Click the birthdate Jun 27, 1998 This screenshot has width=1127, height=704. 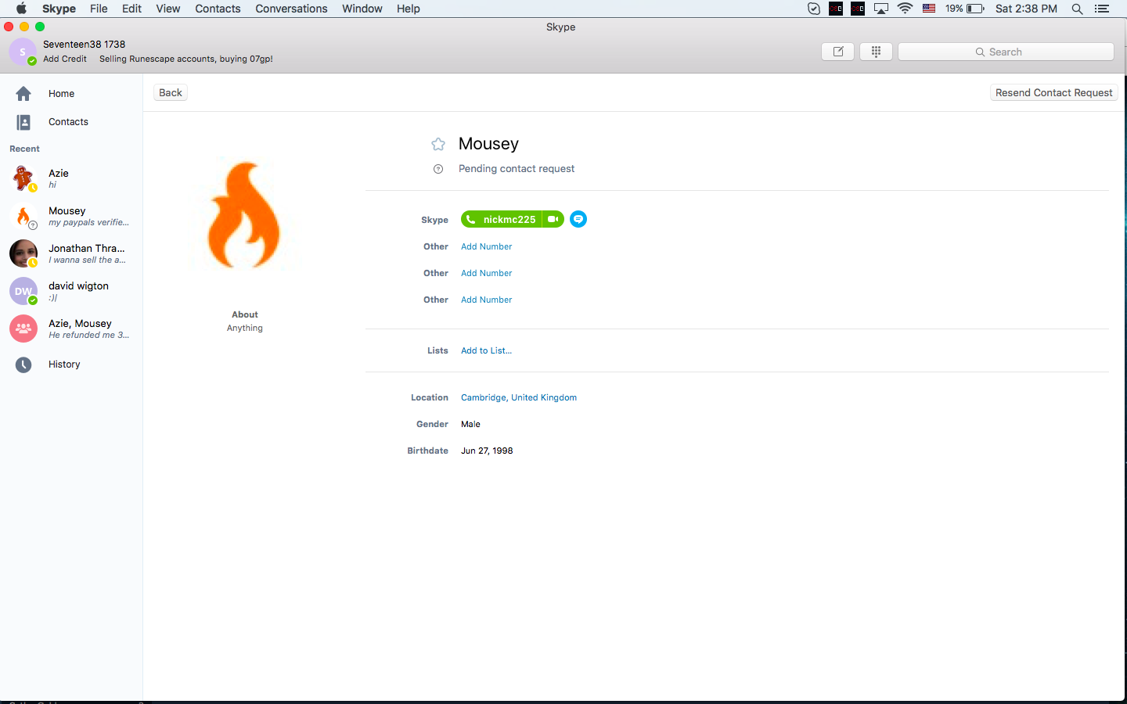(x=487, y=451)
